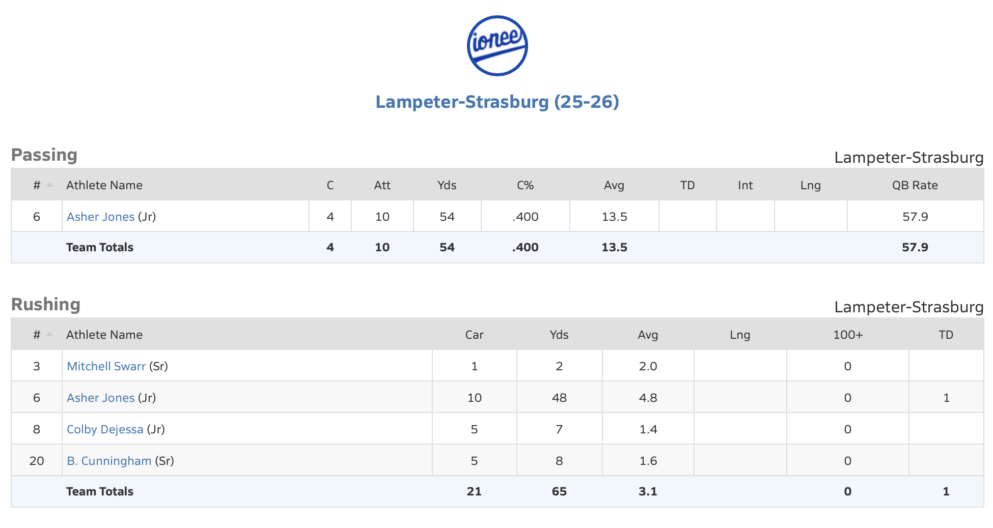Open B. Cunningham's player profile

[x=109, y=461]
